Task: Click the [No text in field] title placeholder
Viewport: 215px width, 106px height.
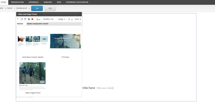Action: pos(105,88)
